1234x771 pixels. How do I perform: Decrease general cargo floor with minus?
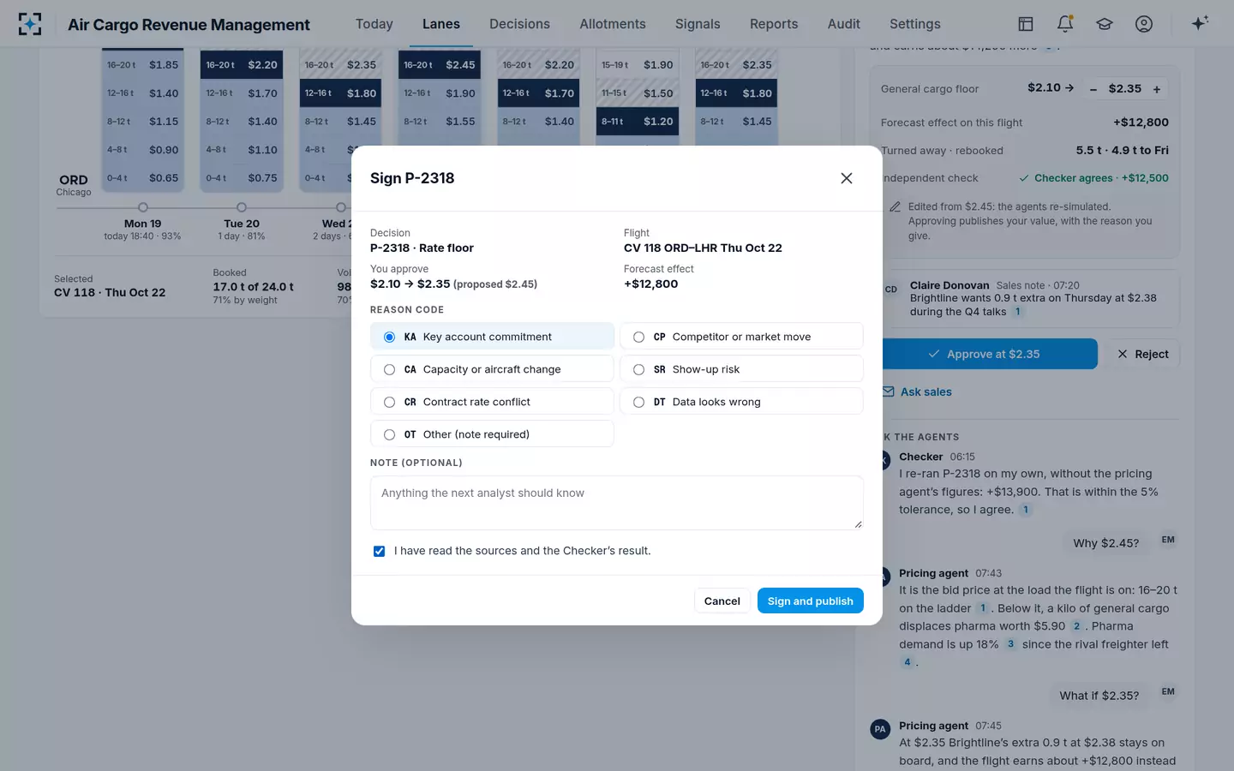[1093, 89]
